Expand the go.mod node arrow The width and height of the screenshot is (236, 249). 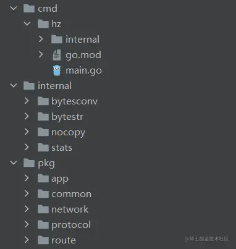(41, 54)
